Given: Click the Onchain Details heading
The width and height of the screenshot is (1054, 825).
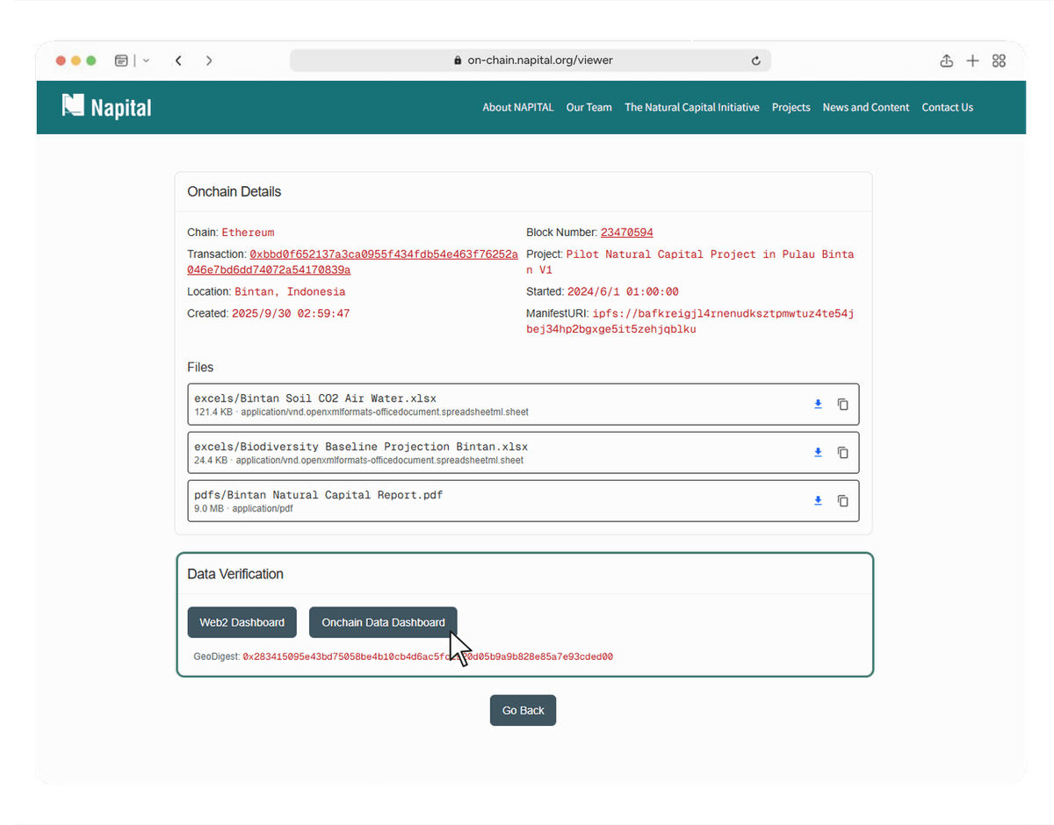Looking at the screenshot, I should (x=235, y=191).
